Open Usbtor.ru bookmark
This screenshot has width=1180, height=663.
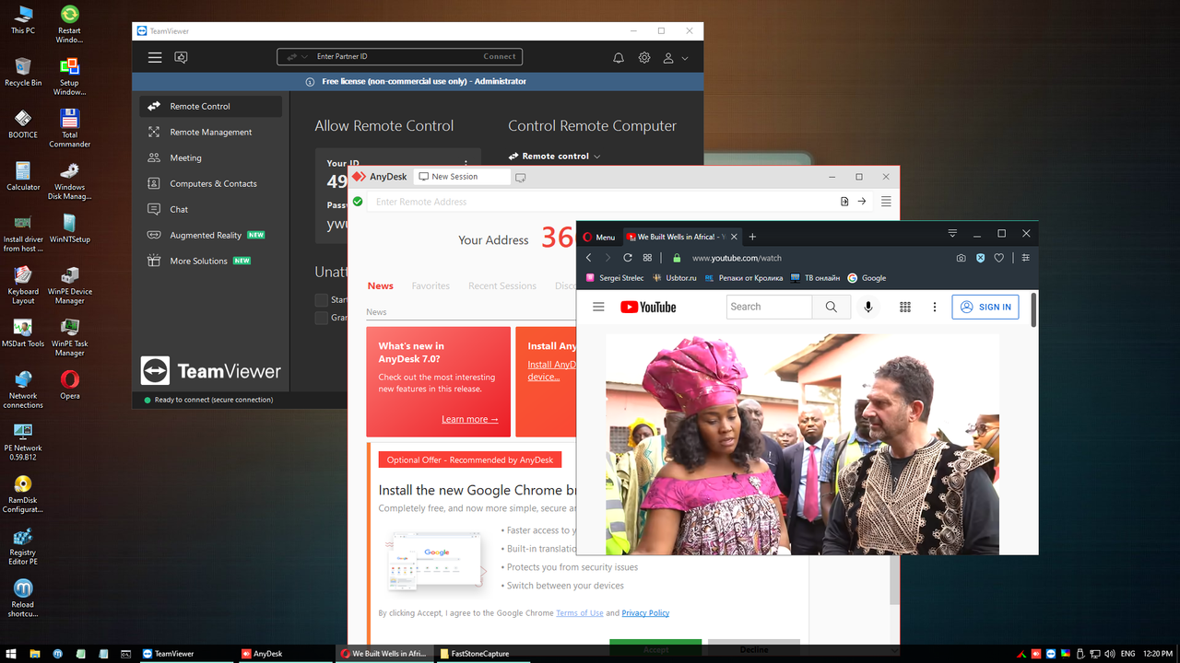(x=674, y=278)
